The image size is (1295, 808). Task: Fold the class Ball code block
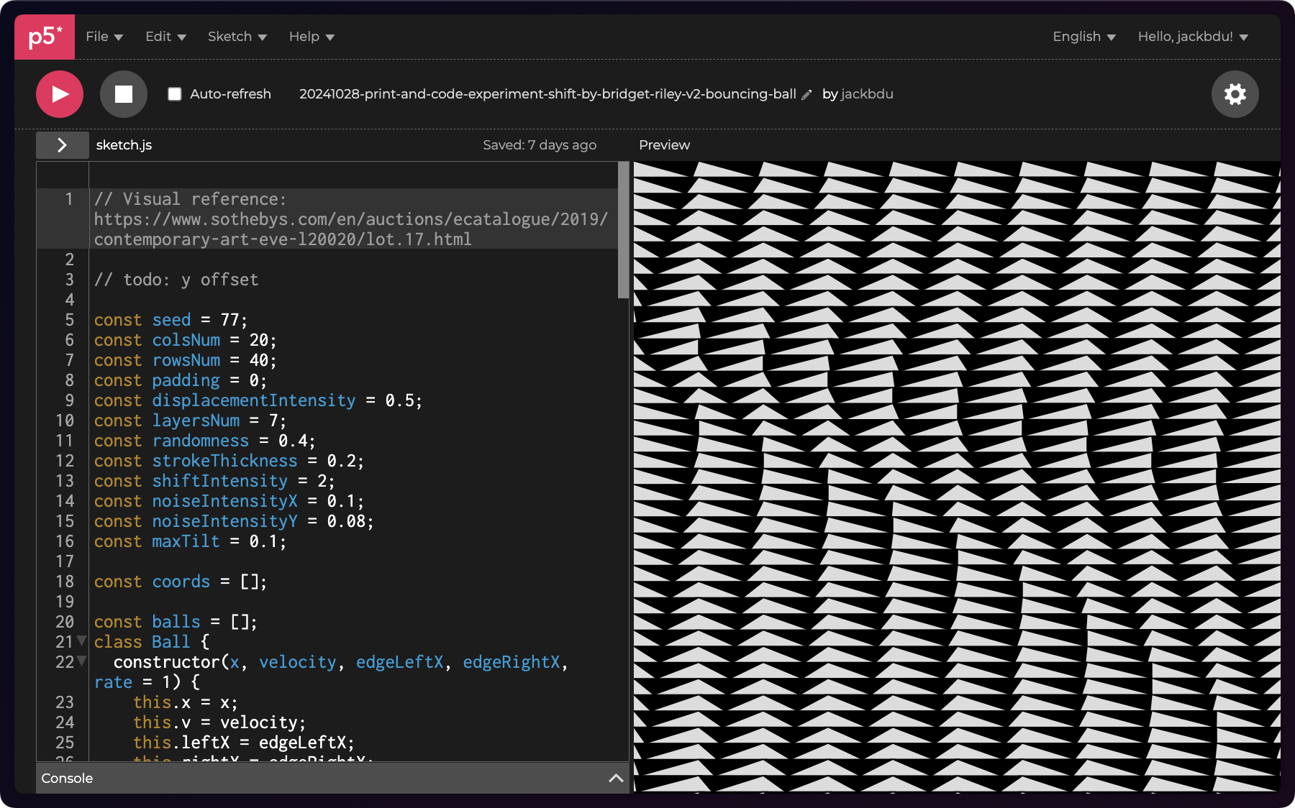click(x=82, y=641)
